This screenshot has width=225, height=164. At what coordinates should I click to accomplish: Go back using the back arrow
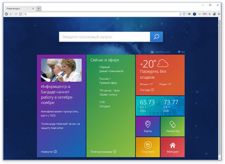coord(11,14)
